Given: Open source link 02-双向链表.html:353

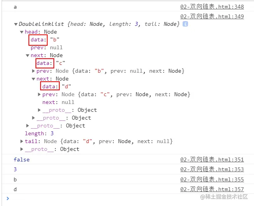Looking at the screenshot, I should pos(212,169).
